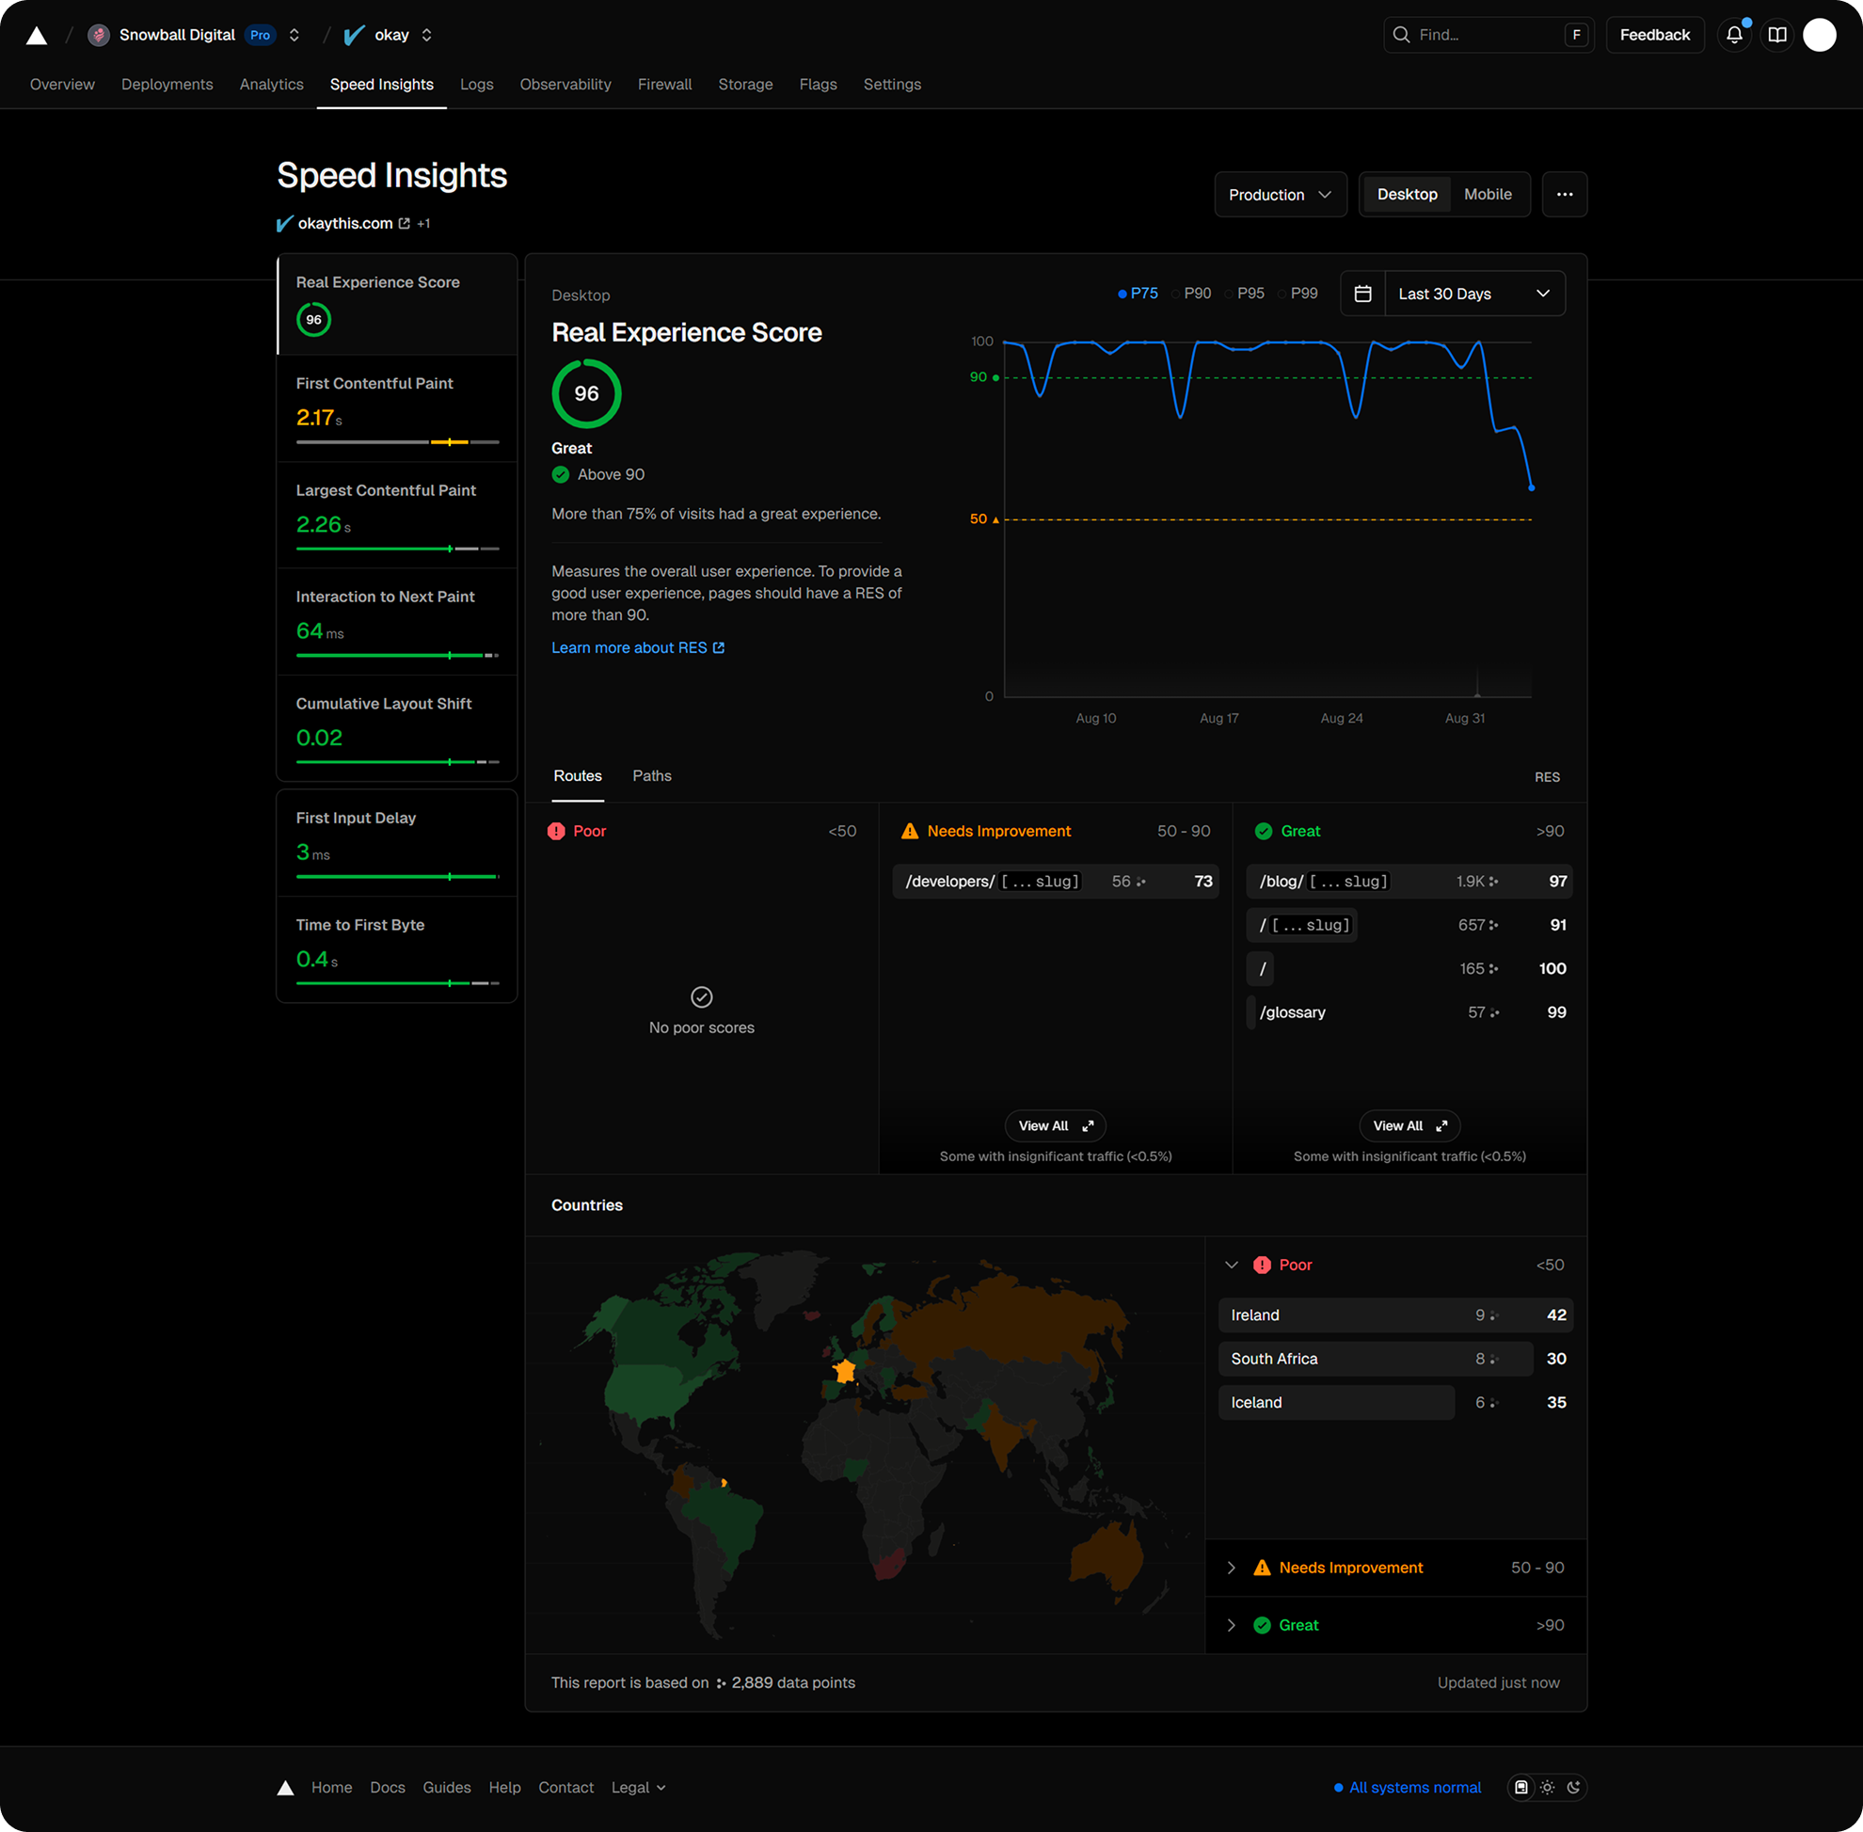The width and height of the screenshot is (1863, 1832).
Task: Open the okay project switcher
Action: [x=426, y=35]
